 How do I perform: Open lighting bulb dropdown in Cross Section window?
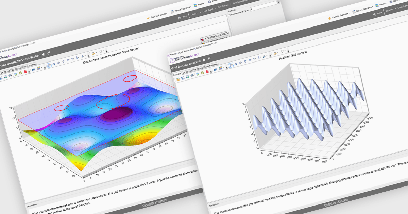point(101,51)
